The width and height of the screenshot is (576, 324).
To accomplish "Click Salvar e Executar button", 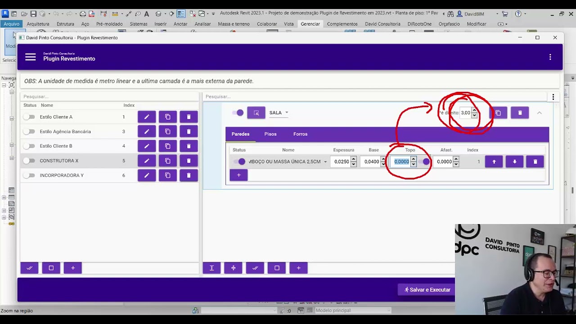I will pyautogui.click(x=427, y=290).
